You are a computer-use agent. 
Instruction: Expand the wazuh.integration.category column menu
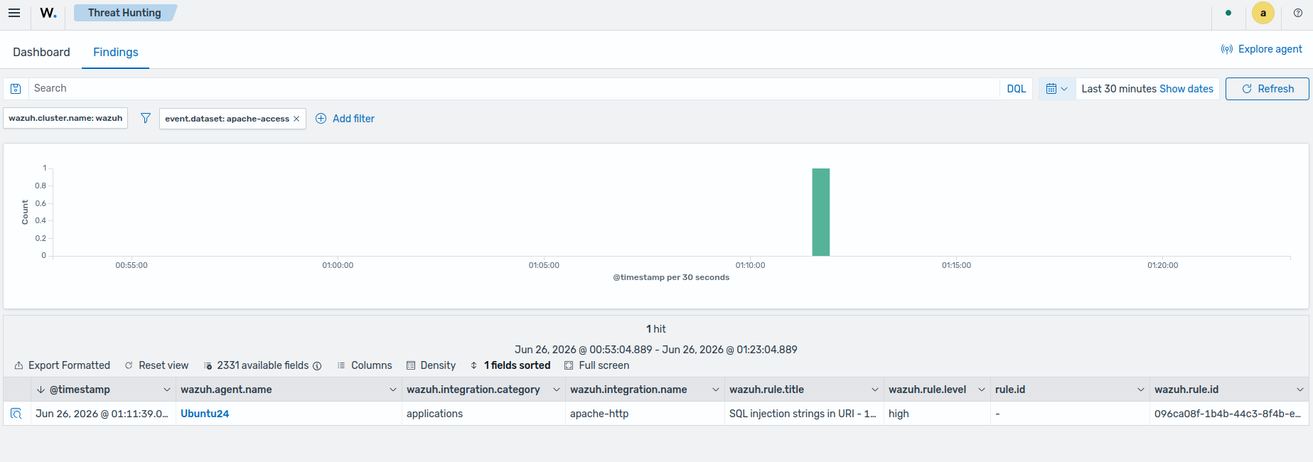[557, 390]
